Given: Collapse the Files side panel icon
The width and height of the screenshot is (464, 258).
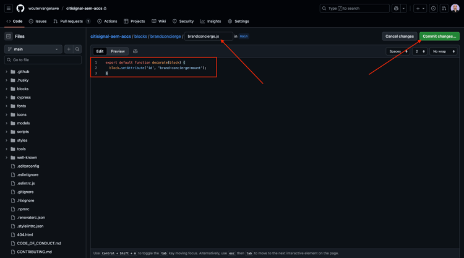Looking at the screenshot, I should (9, 37).
